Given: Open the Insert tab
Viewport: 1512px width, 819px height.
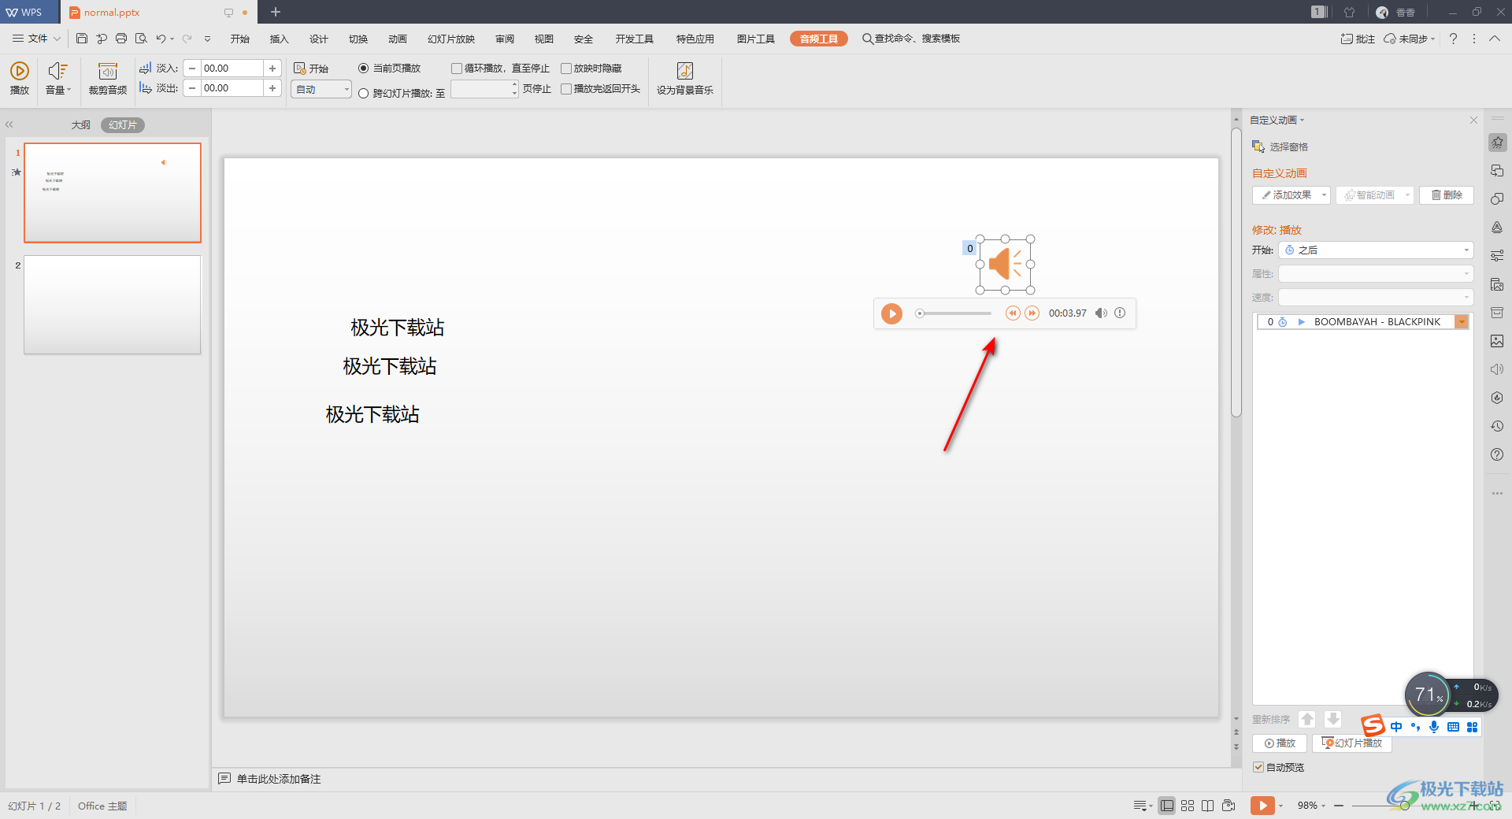Looking at the screenshot, I should (280, 39).
